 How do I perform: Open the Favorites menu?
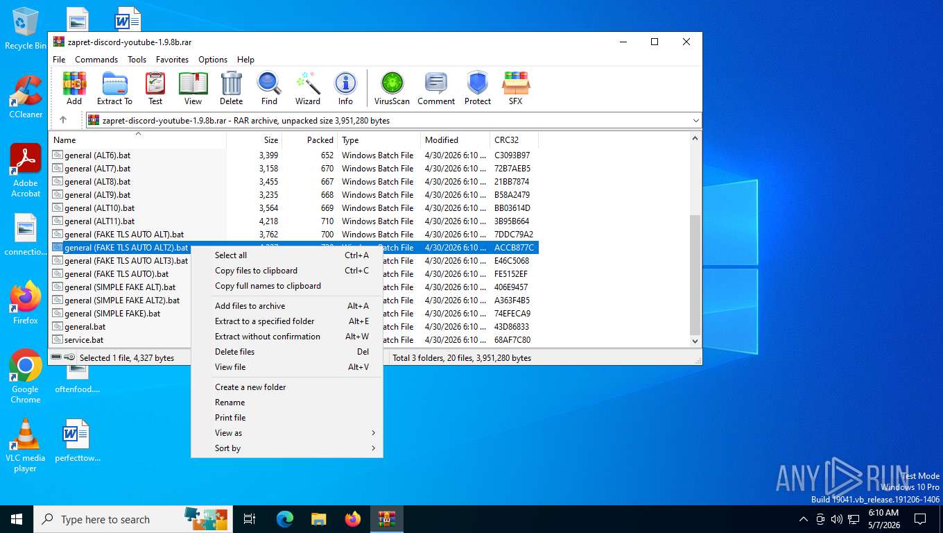(x=172, y=60)
